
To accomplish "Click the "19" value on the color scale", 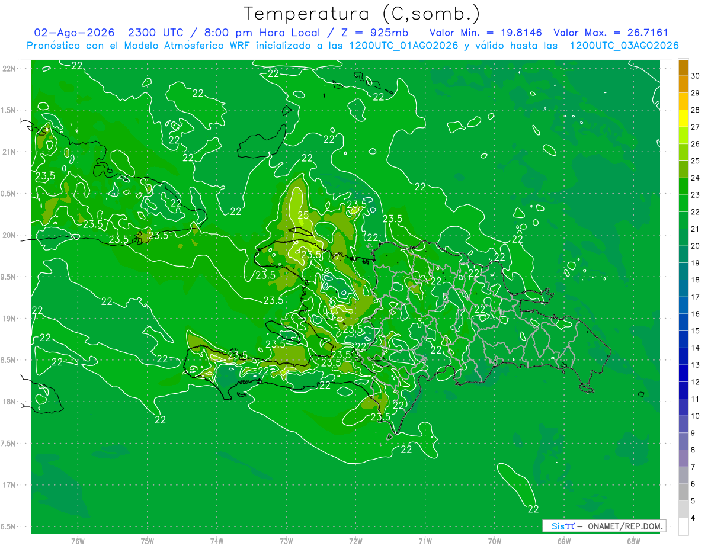I will [x=696, y=263].
